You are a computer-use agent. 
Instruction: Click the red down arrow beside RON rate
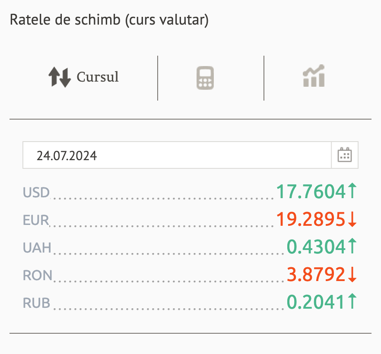tap(352, 275)
